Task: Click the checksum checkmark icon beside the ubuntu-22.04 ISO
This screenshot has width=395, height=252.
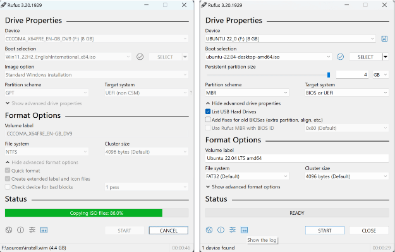Action: [x=340, y=57]
